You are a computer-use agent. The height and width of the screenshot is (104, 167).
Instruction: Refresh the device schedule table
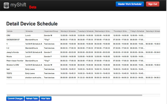point(32,99)
